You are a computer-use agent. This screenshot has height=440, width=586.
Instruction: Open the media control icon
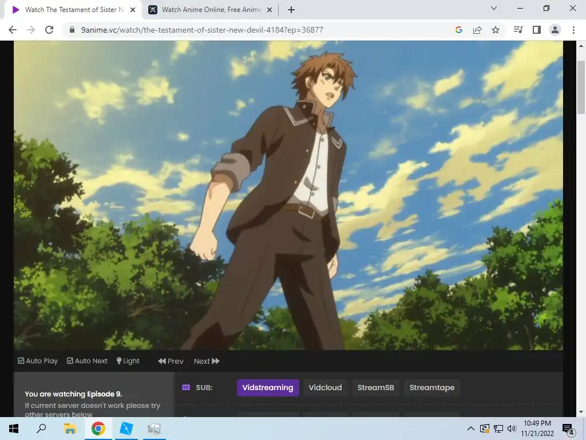coord(518,30)
